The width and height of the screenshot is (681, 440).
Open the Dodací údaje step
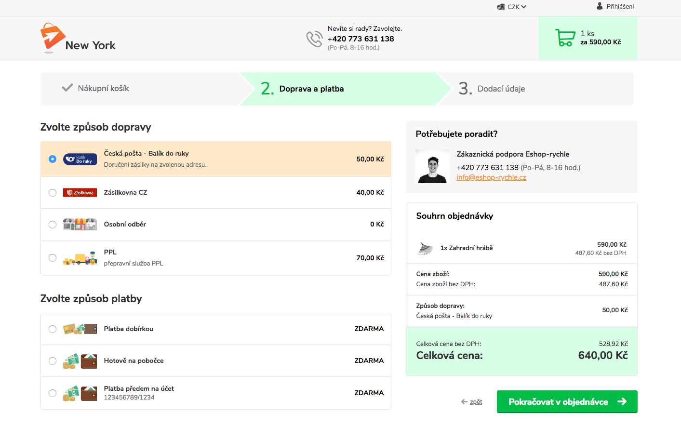501,89
